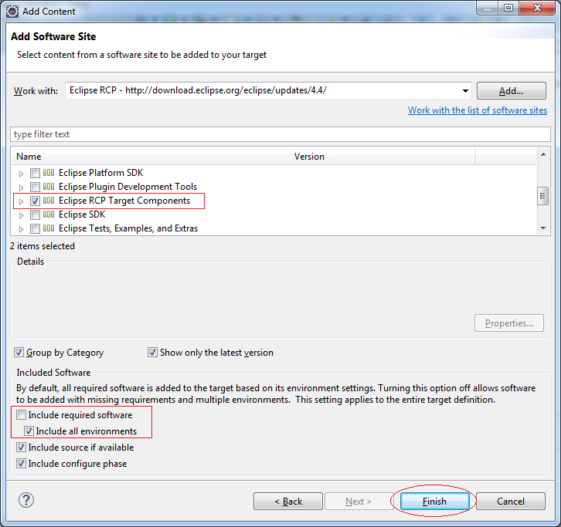Select the Eclipse Platform SDK row label
The width and height of the screenshot is (561, 527).
(101, 173)
